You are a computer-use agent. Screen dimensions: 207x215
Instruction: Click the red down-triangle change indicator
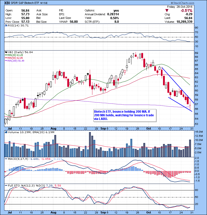(x=167, y=10)
